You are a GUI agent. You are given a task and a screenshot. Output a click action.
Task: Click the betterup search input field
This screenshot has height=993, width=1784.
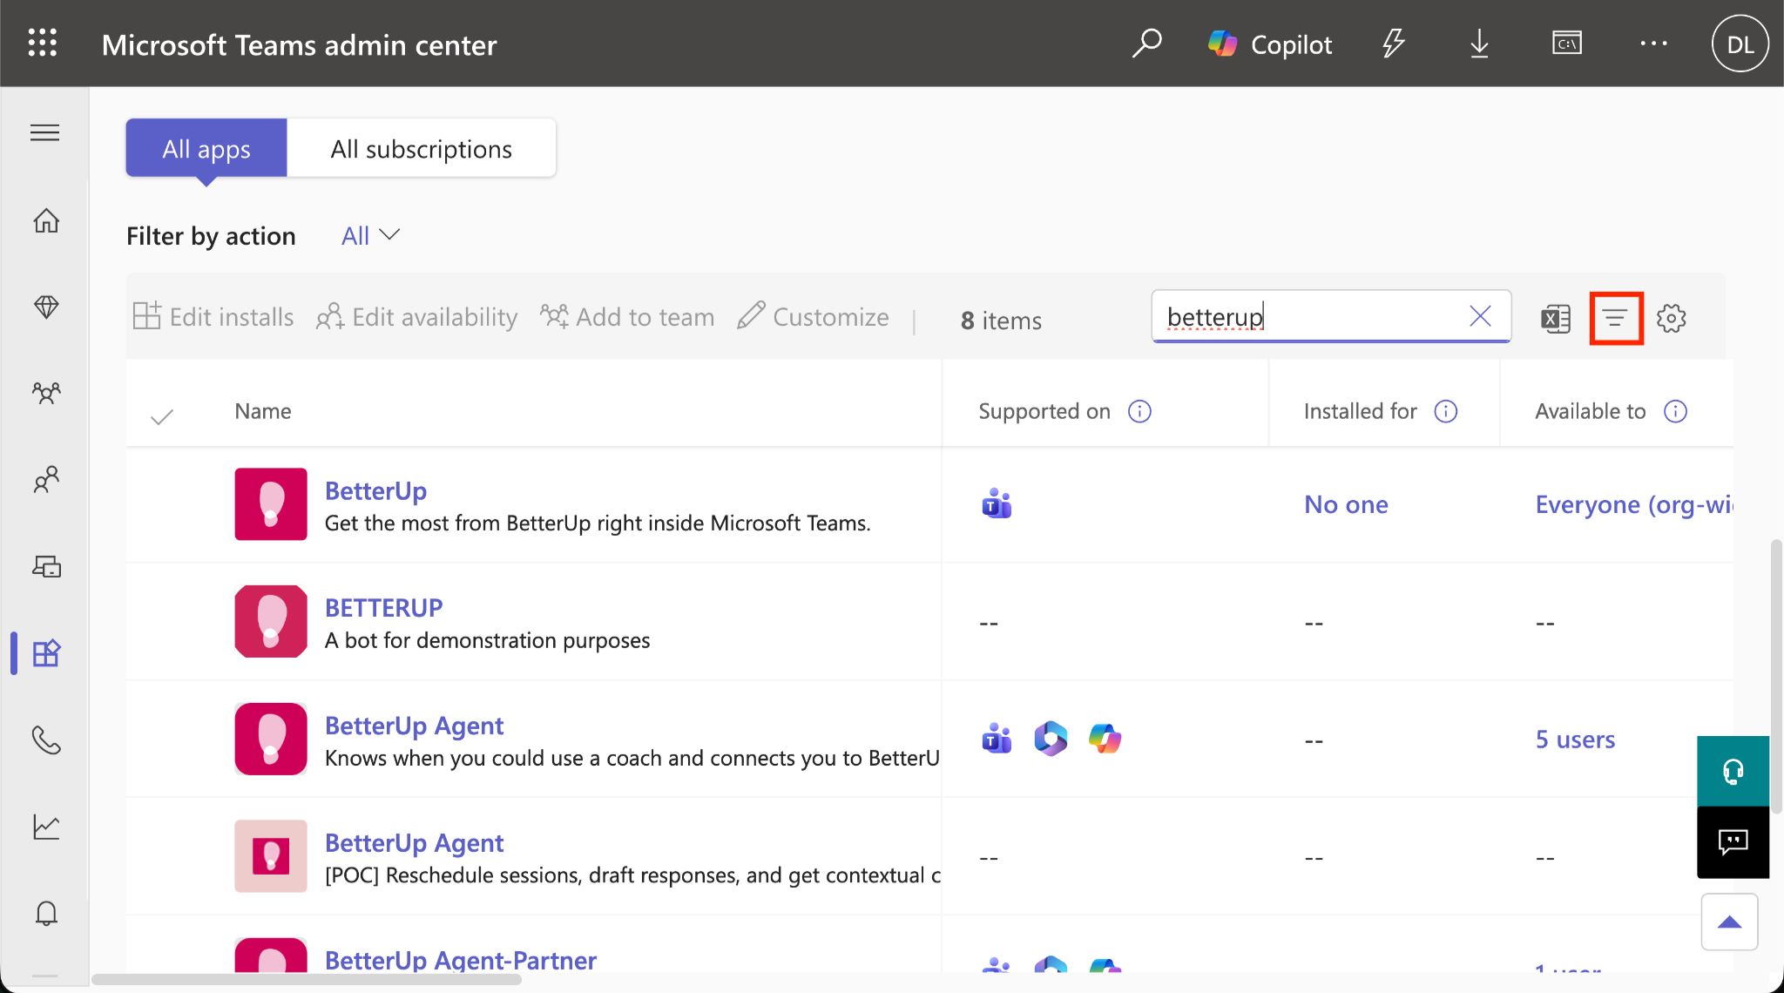pos(1311,316)
